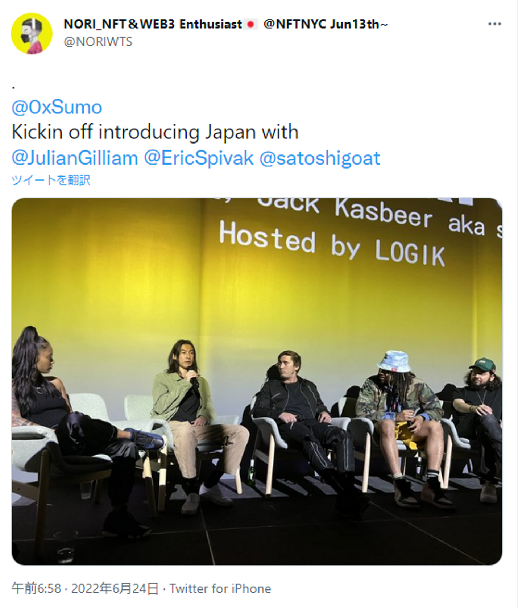Image resolution: width=522 pixels, height=609 pixels.
Task: Visit the @JulianGilliam profile mention
Action: (75, 158)
